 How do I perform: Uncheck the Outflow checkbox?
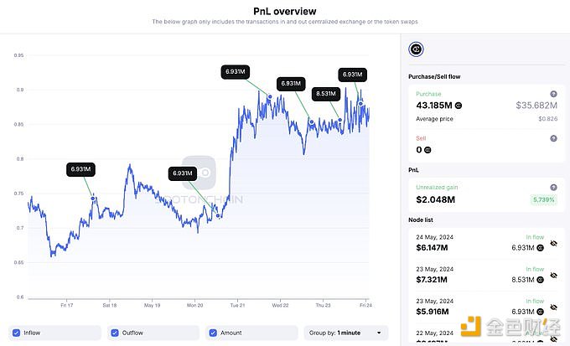116,333
